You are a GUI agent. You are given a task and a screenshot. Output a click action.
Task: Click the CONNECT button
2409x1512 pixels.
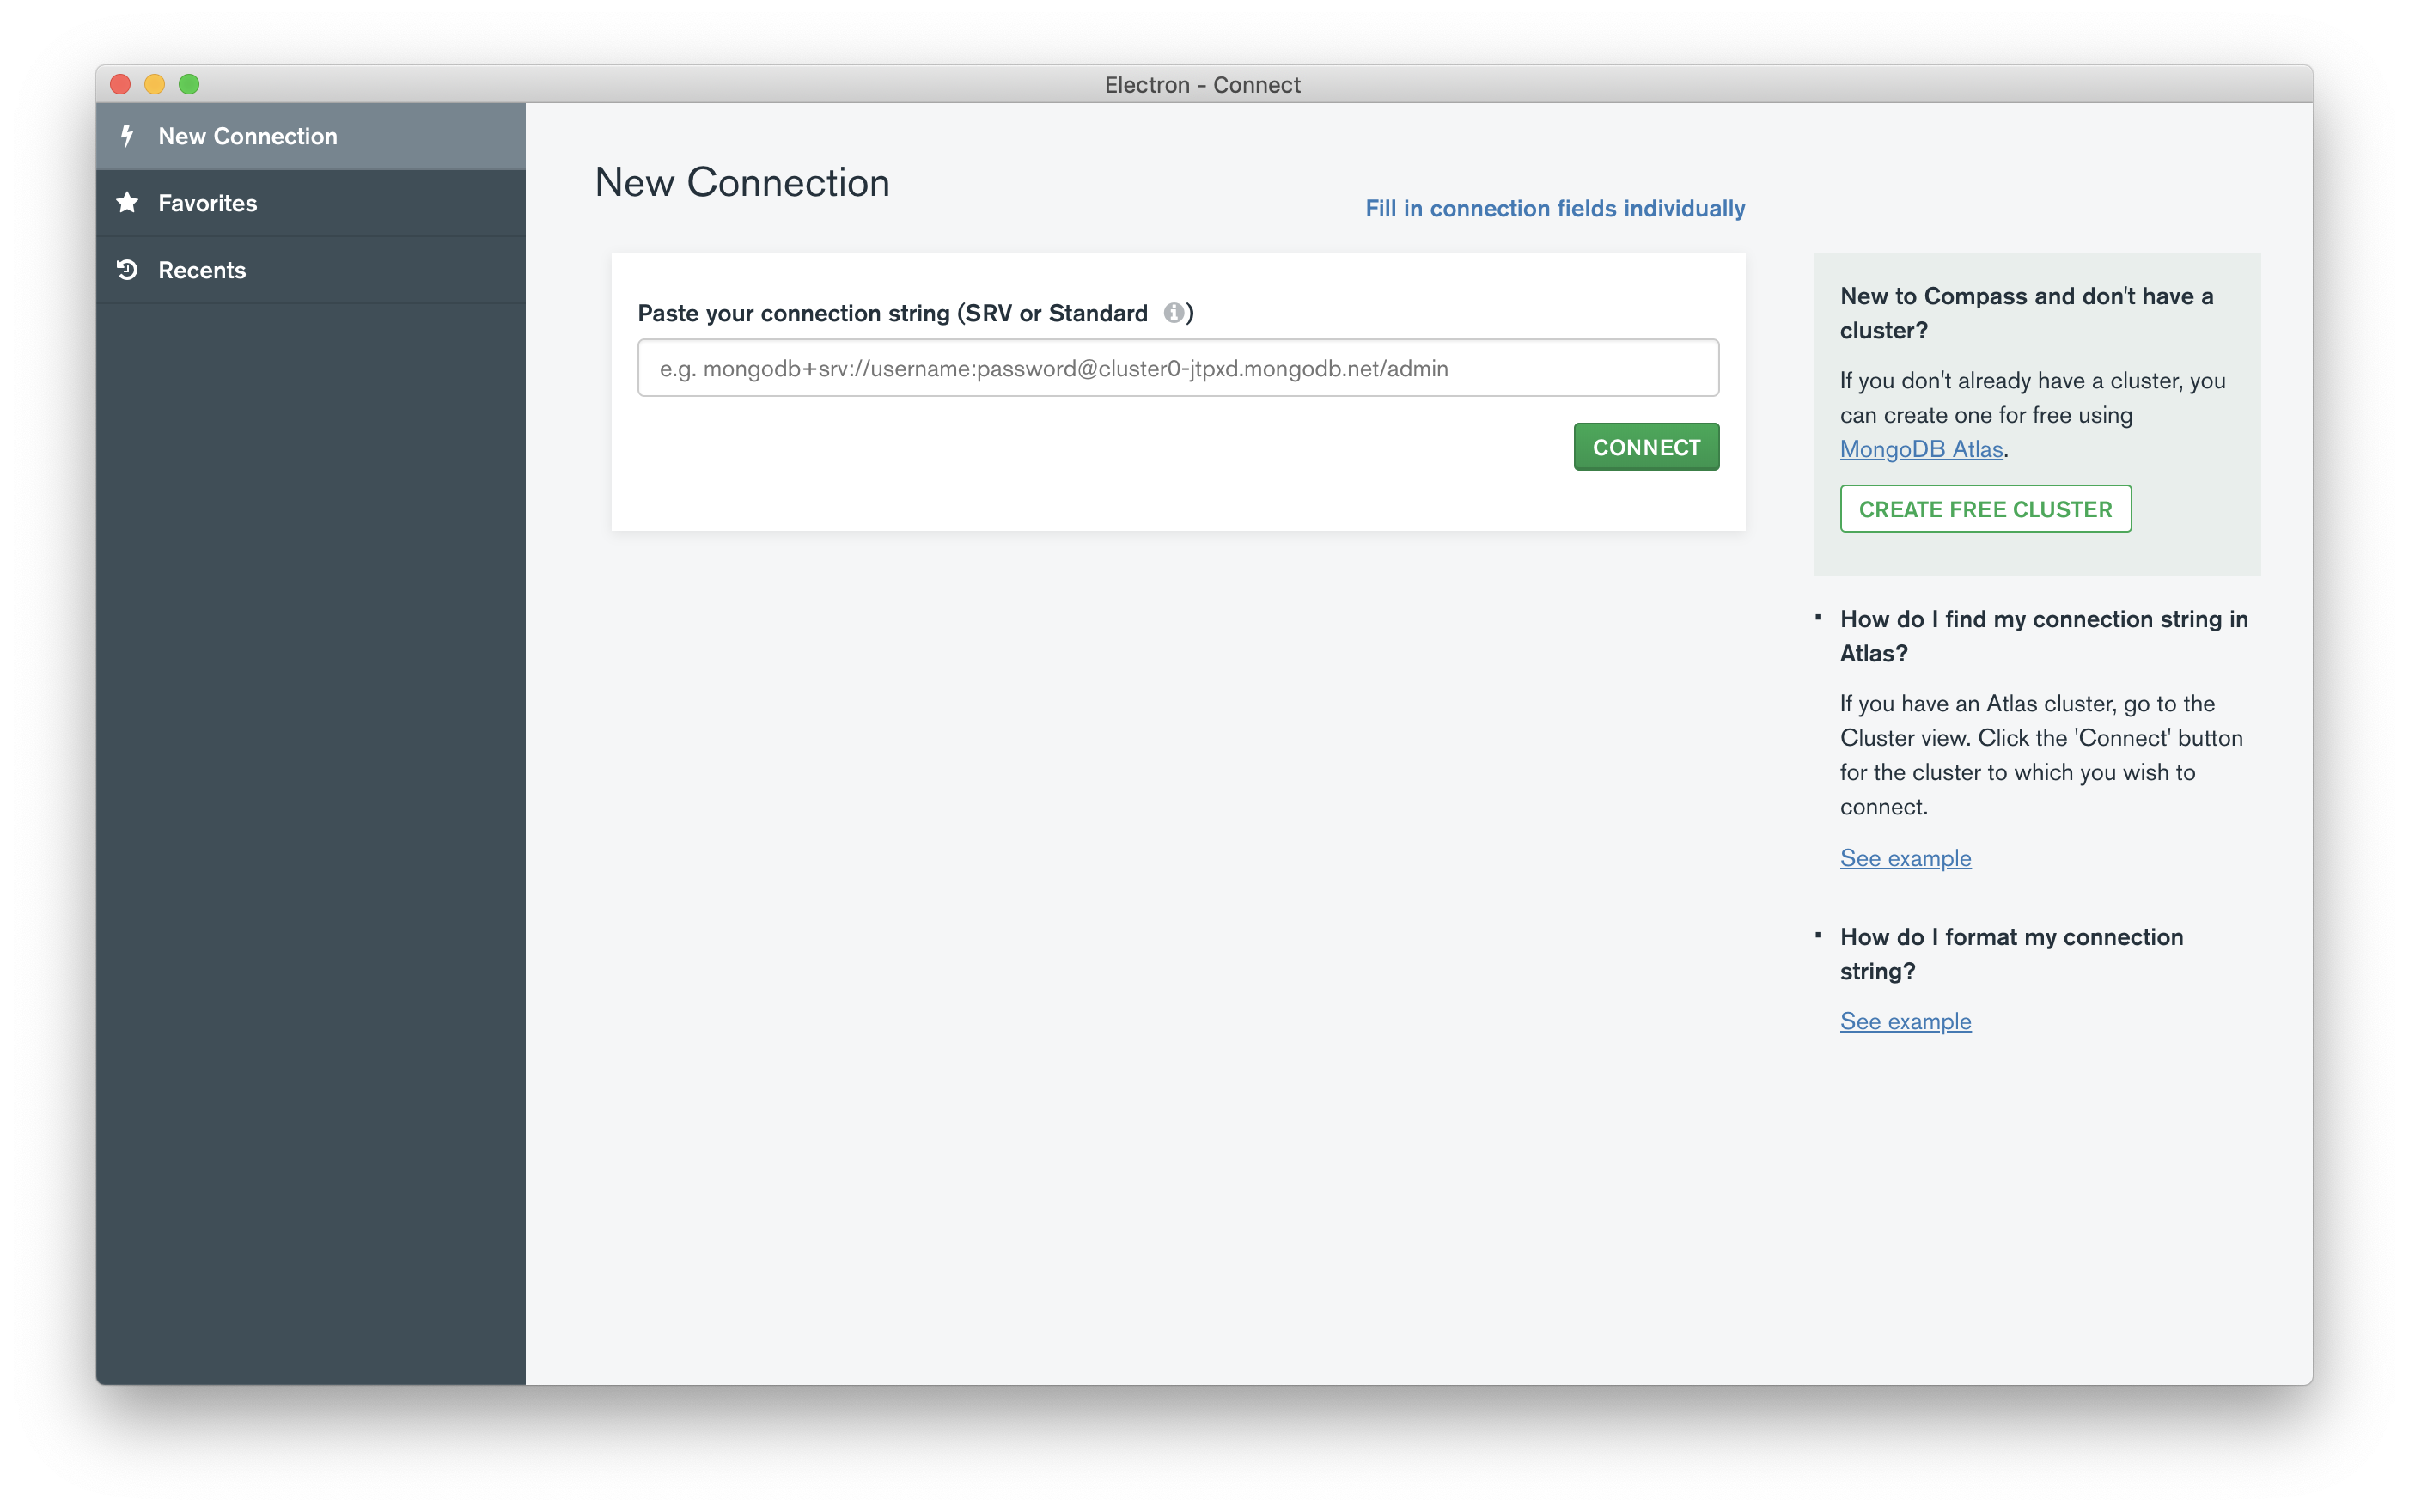(x=1646, y=446)
